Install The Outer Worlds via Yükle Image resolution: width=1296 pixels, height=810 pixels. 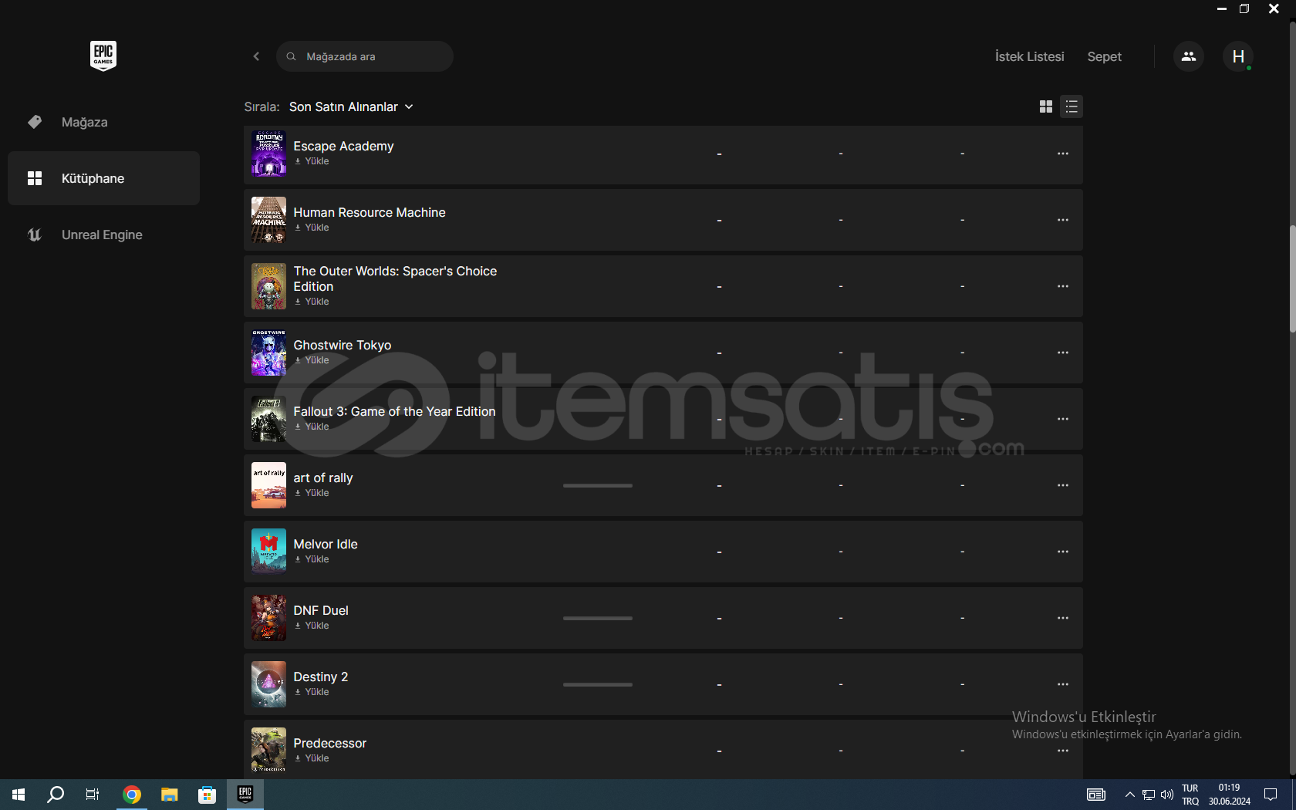[x=312, y=302]
